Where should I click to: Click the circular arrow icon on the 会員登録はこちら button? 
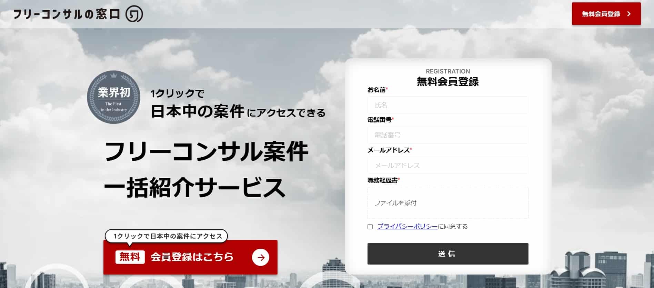pyautogui.click(x=261, y=257)
